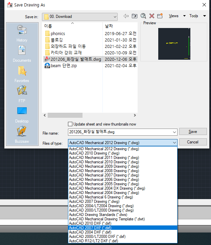Open the Views dropdown arrow

[x=184, y=16]
